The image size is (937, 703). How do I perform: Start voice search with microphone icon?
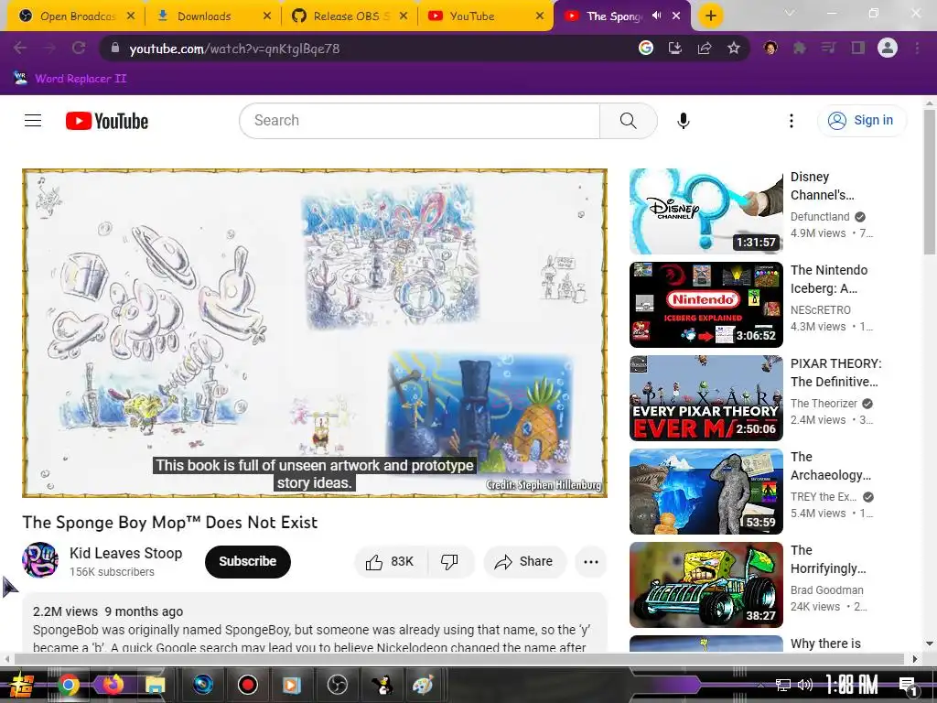[x=683, y=121]
